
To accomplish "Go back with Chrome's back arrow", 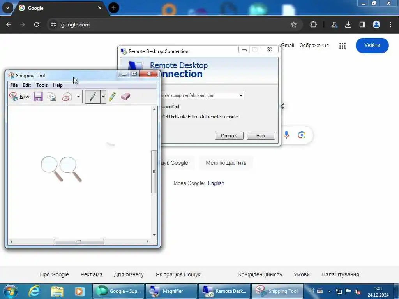I will (x=9, y=25).
